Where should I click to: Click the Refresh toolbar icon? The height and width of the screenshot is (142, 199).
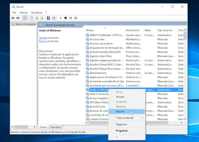coord(37,18)
